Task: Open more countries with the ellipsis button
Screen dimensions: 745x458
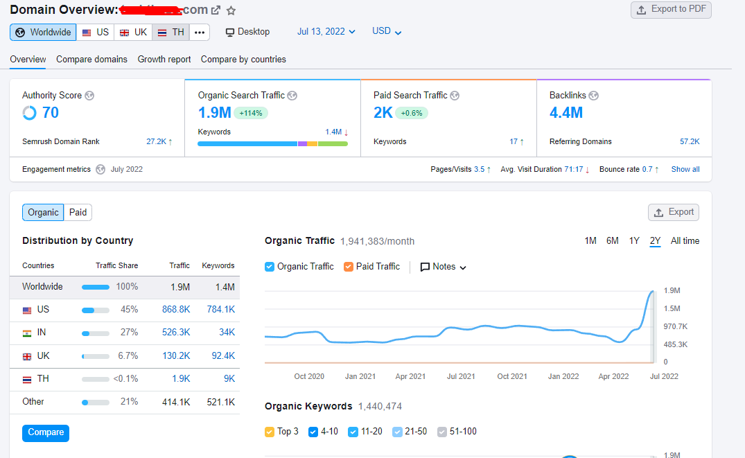Action: (x=200, y=33)
